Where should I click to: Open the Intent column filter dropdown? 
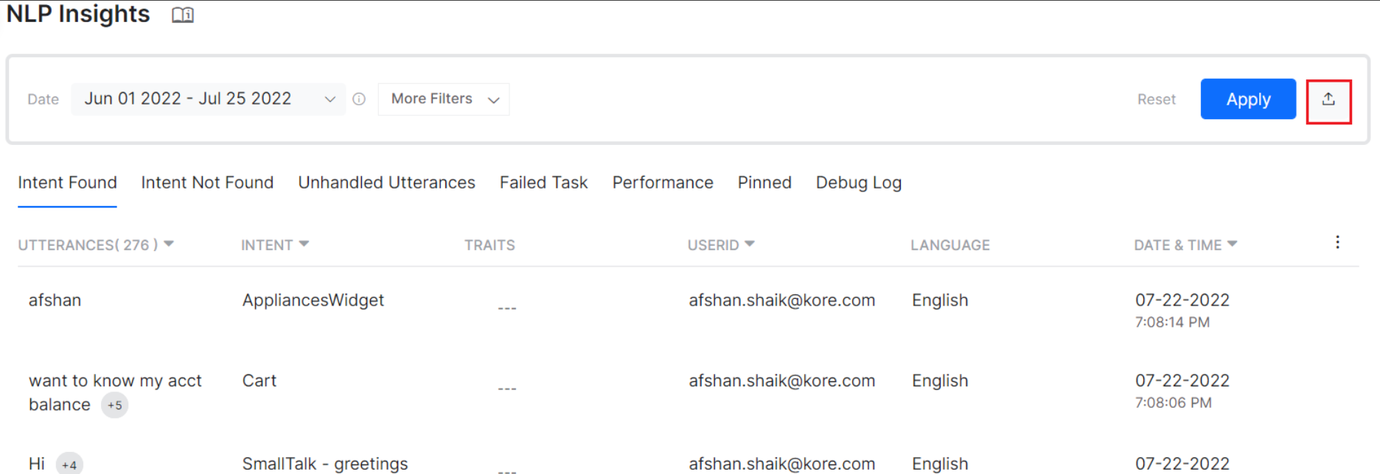(304, 244)
